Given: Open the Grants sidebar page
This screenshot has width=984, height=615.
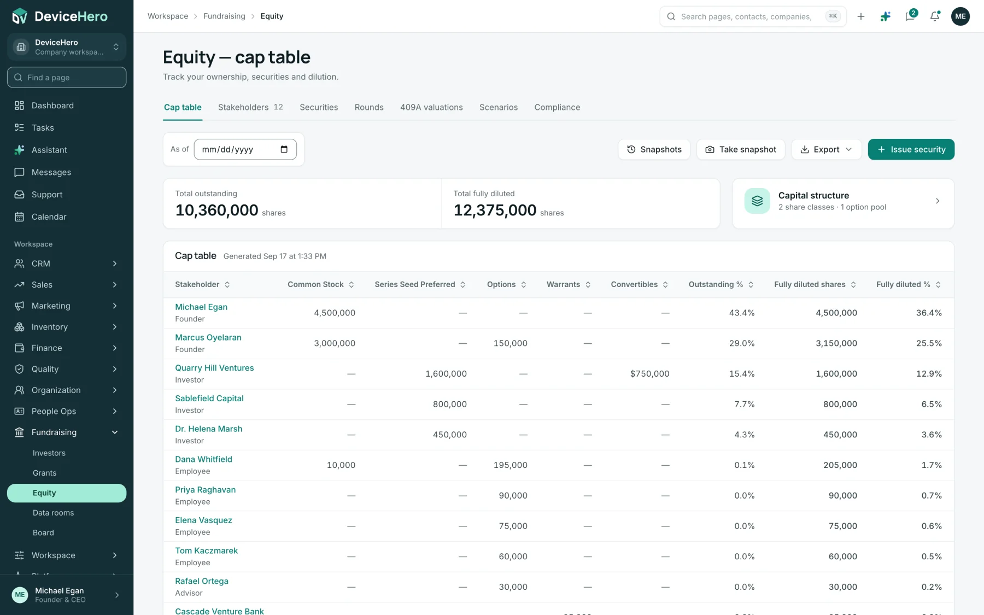Looking at the screenshot, I should click(x=44, y=473).
